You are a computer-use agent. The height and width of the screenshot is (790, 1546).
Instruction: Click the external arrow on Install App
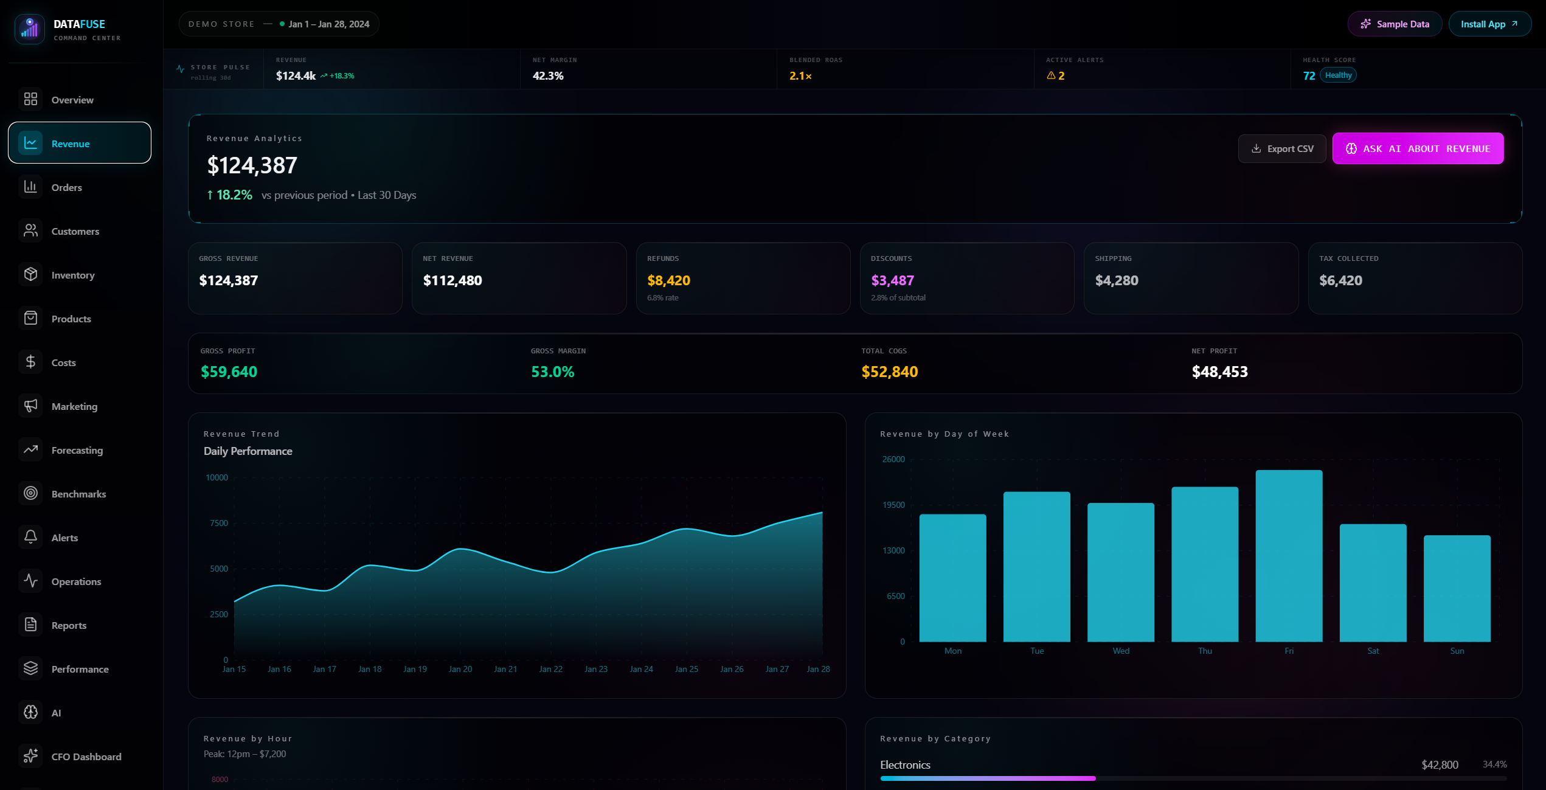[x=1514, y=24]
